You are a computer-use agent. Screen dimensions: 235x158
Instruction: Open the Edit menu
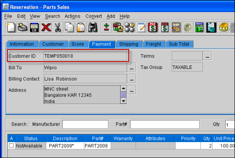click(21, 16)
